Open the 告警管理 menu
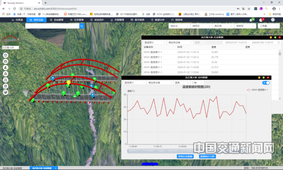The height and width of the screenshot is (170, 283). pos(117,20)
